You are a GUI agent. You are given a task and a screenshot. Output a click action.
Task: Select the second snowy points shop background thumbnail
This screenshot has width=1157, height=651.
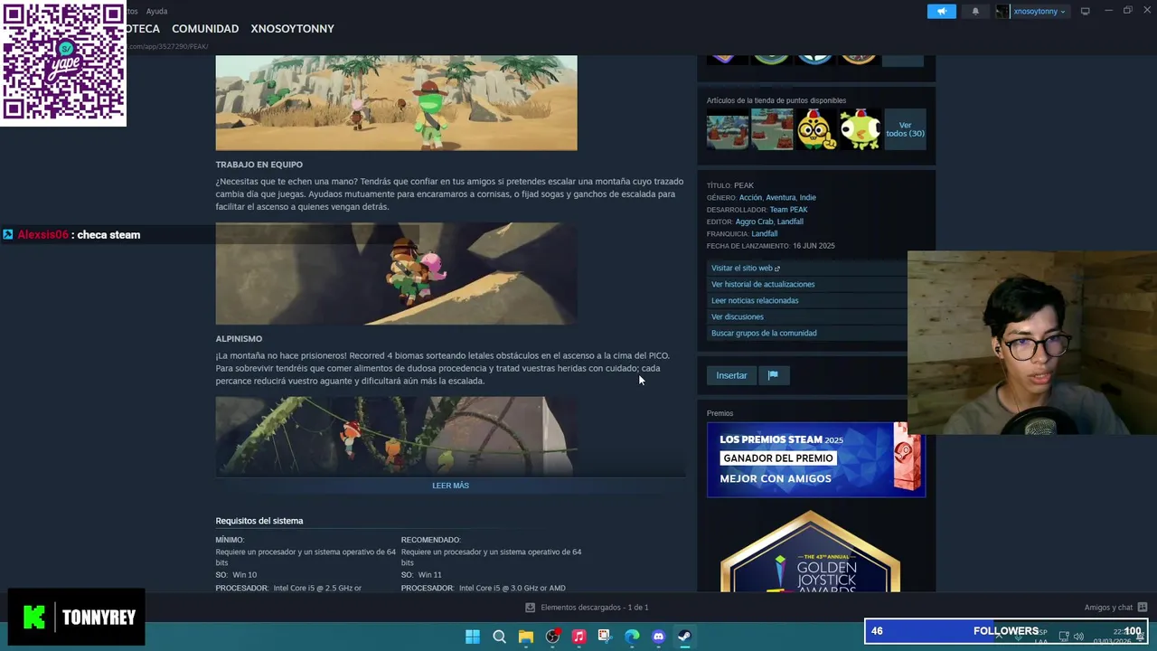pyautogui.click(x=772, y=129)
